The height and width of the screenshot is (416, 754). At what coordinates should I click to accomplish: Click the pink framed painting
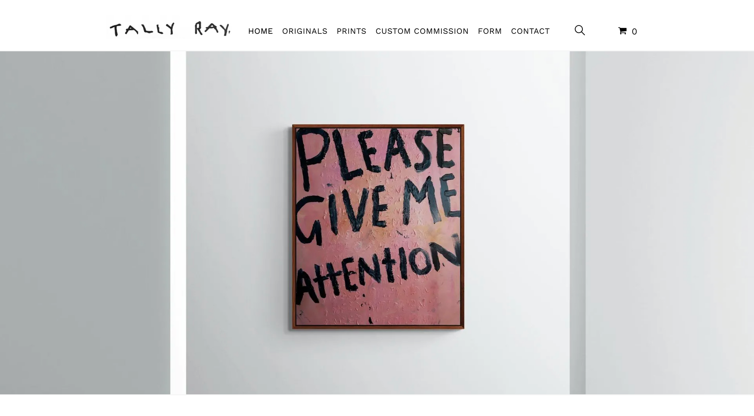tap(378, 227)
